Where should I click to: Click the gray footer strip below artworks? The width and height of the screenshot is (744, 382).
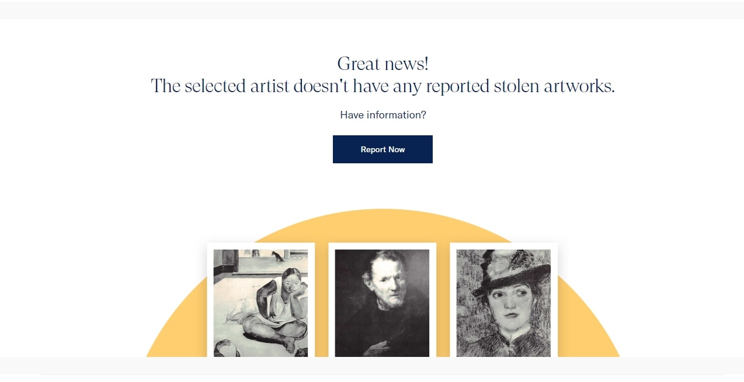click(372, 365)
